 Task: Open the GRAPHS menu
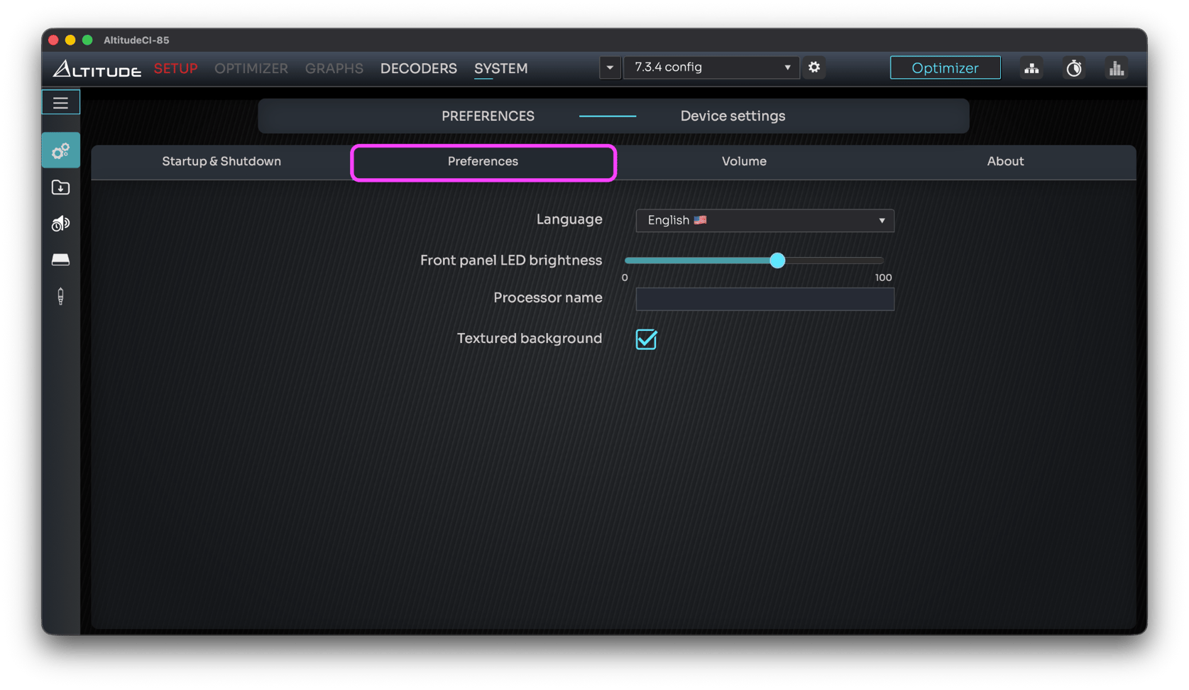334,69
